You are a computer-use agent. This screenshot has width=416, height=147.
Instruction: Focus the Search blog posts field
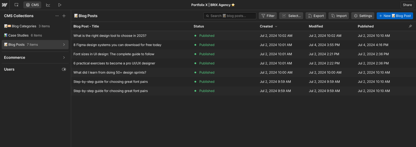230,16
